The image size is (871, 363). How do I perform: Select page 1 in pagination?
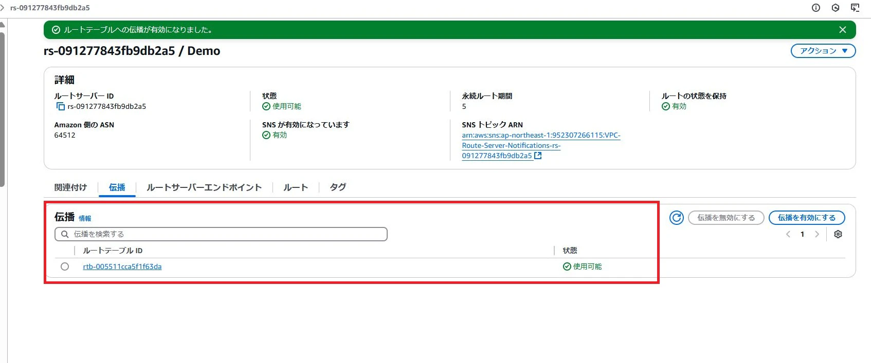(802, 234)
